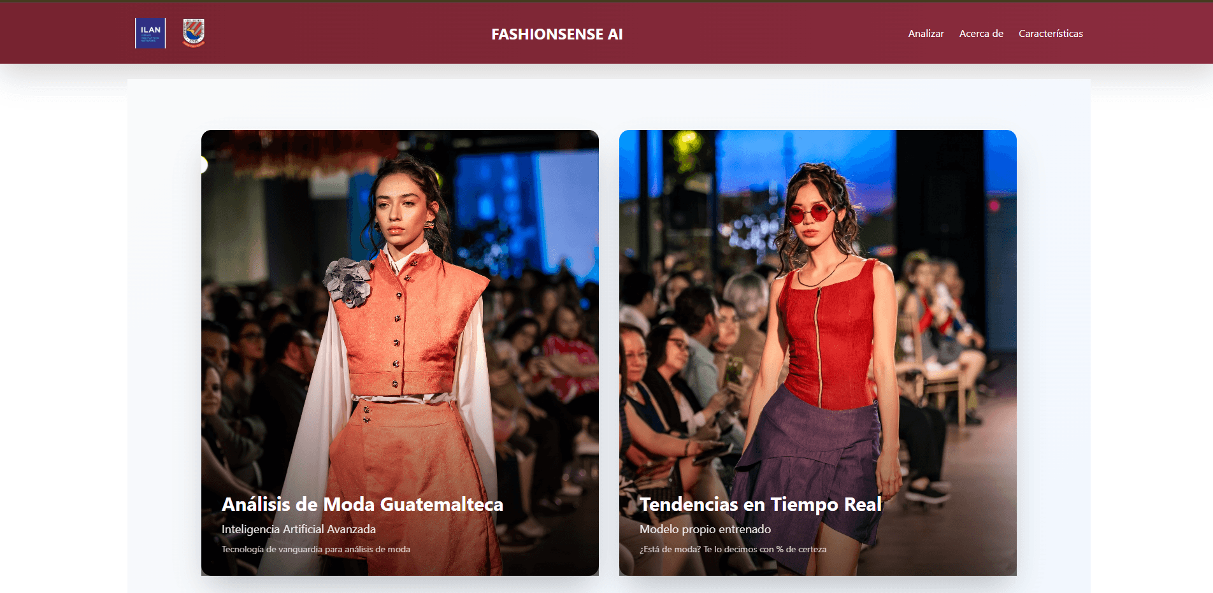Screen dimensions: 1213x593
Task: Open the Analizar navigation link
Action: tap(926, 34)
